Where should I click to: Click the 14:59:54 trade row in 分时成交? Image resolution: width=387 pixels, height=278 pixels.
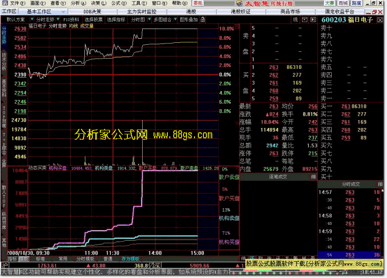(350, 255)
